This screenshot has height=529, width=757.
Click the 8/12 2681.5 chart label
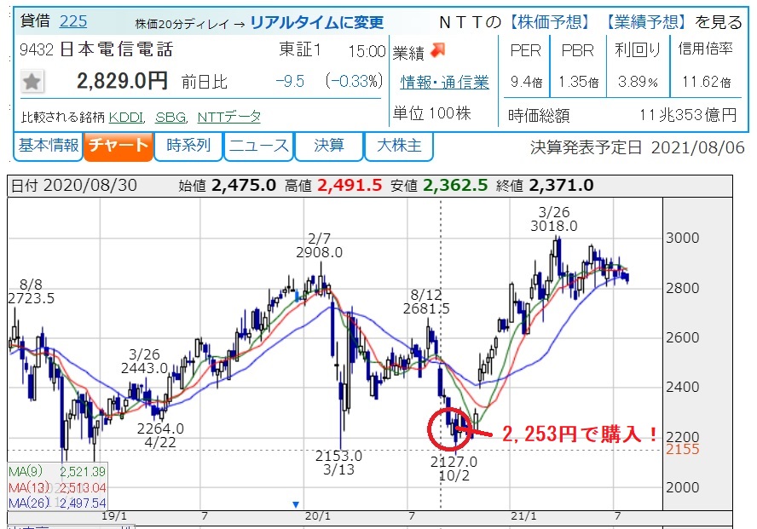click(x=426, y=302)
